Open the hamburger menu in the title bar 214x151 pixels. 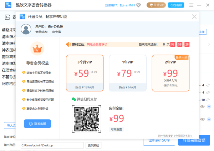(x=191, y=5)
